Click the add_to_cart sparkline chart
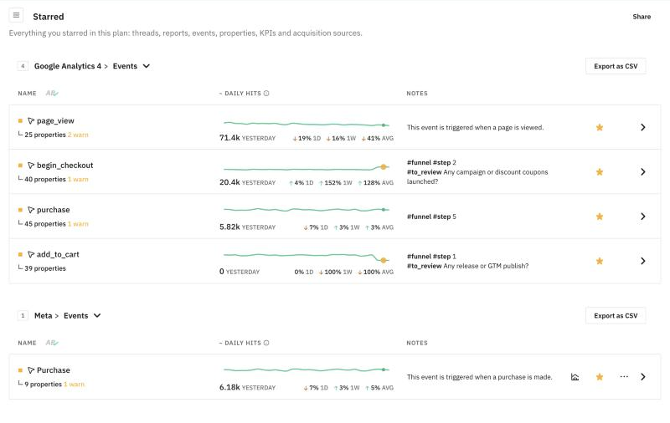This screenshot has height=423, width=670. tap(306, 257)
